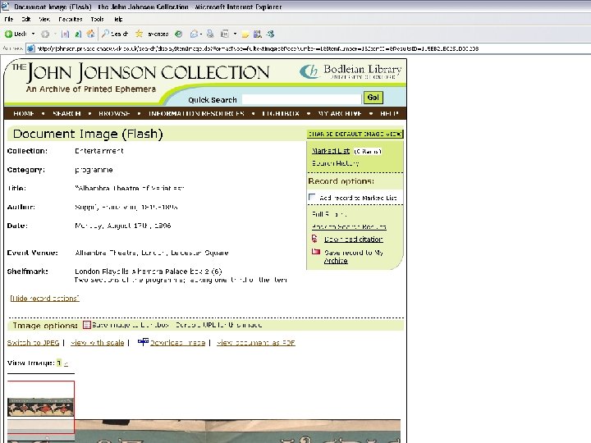591x443 pixels.
Task: Open the Help menu
Action: 118,19
